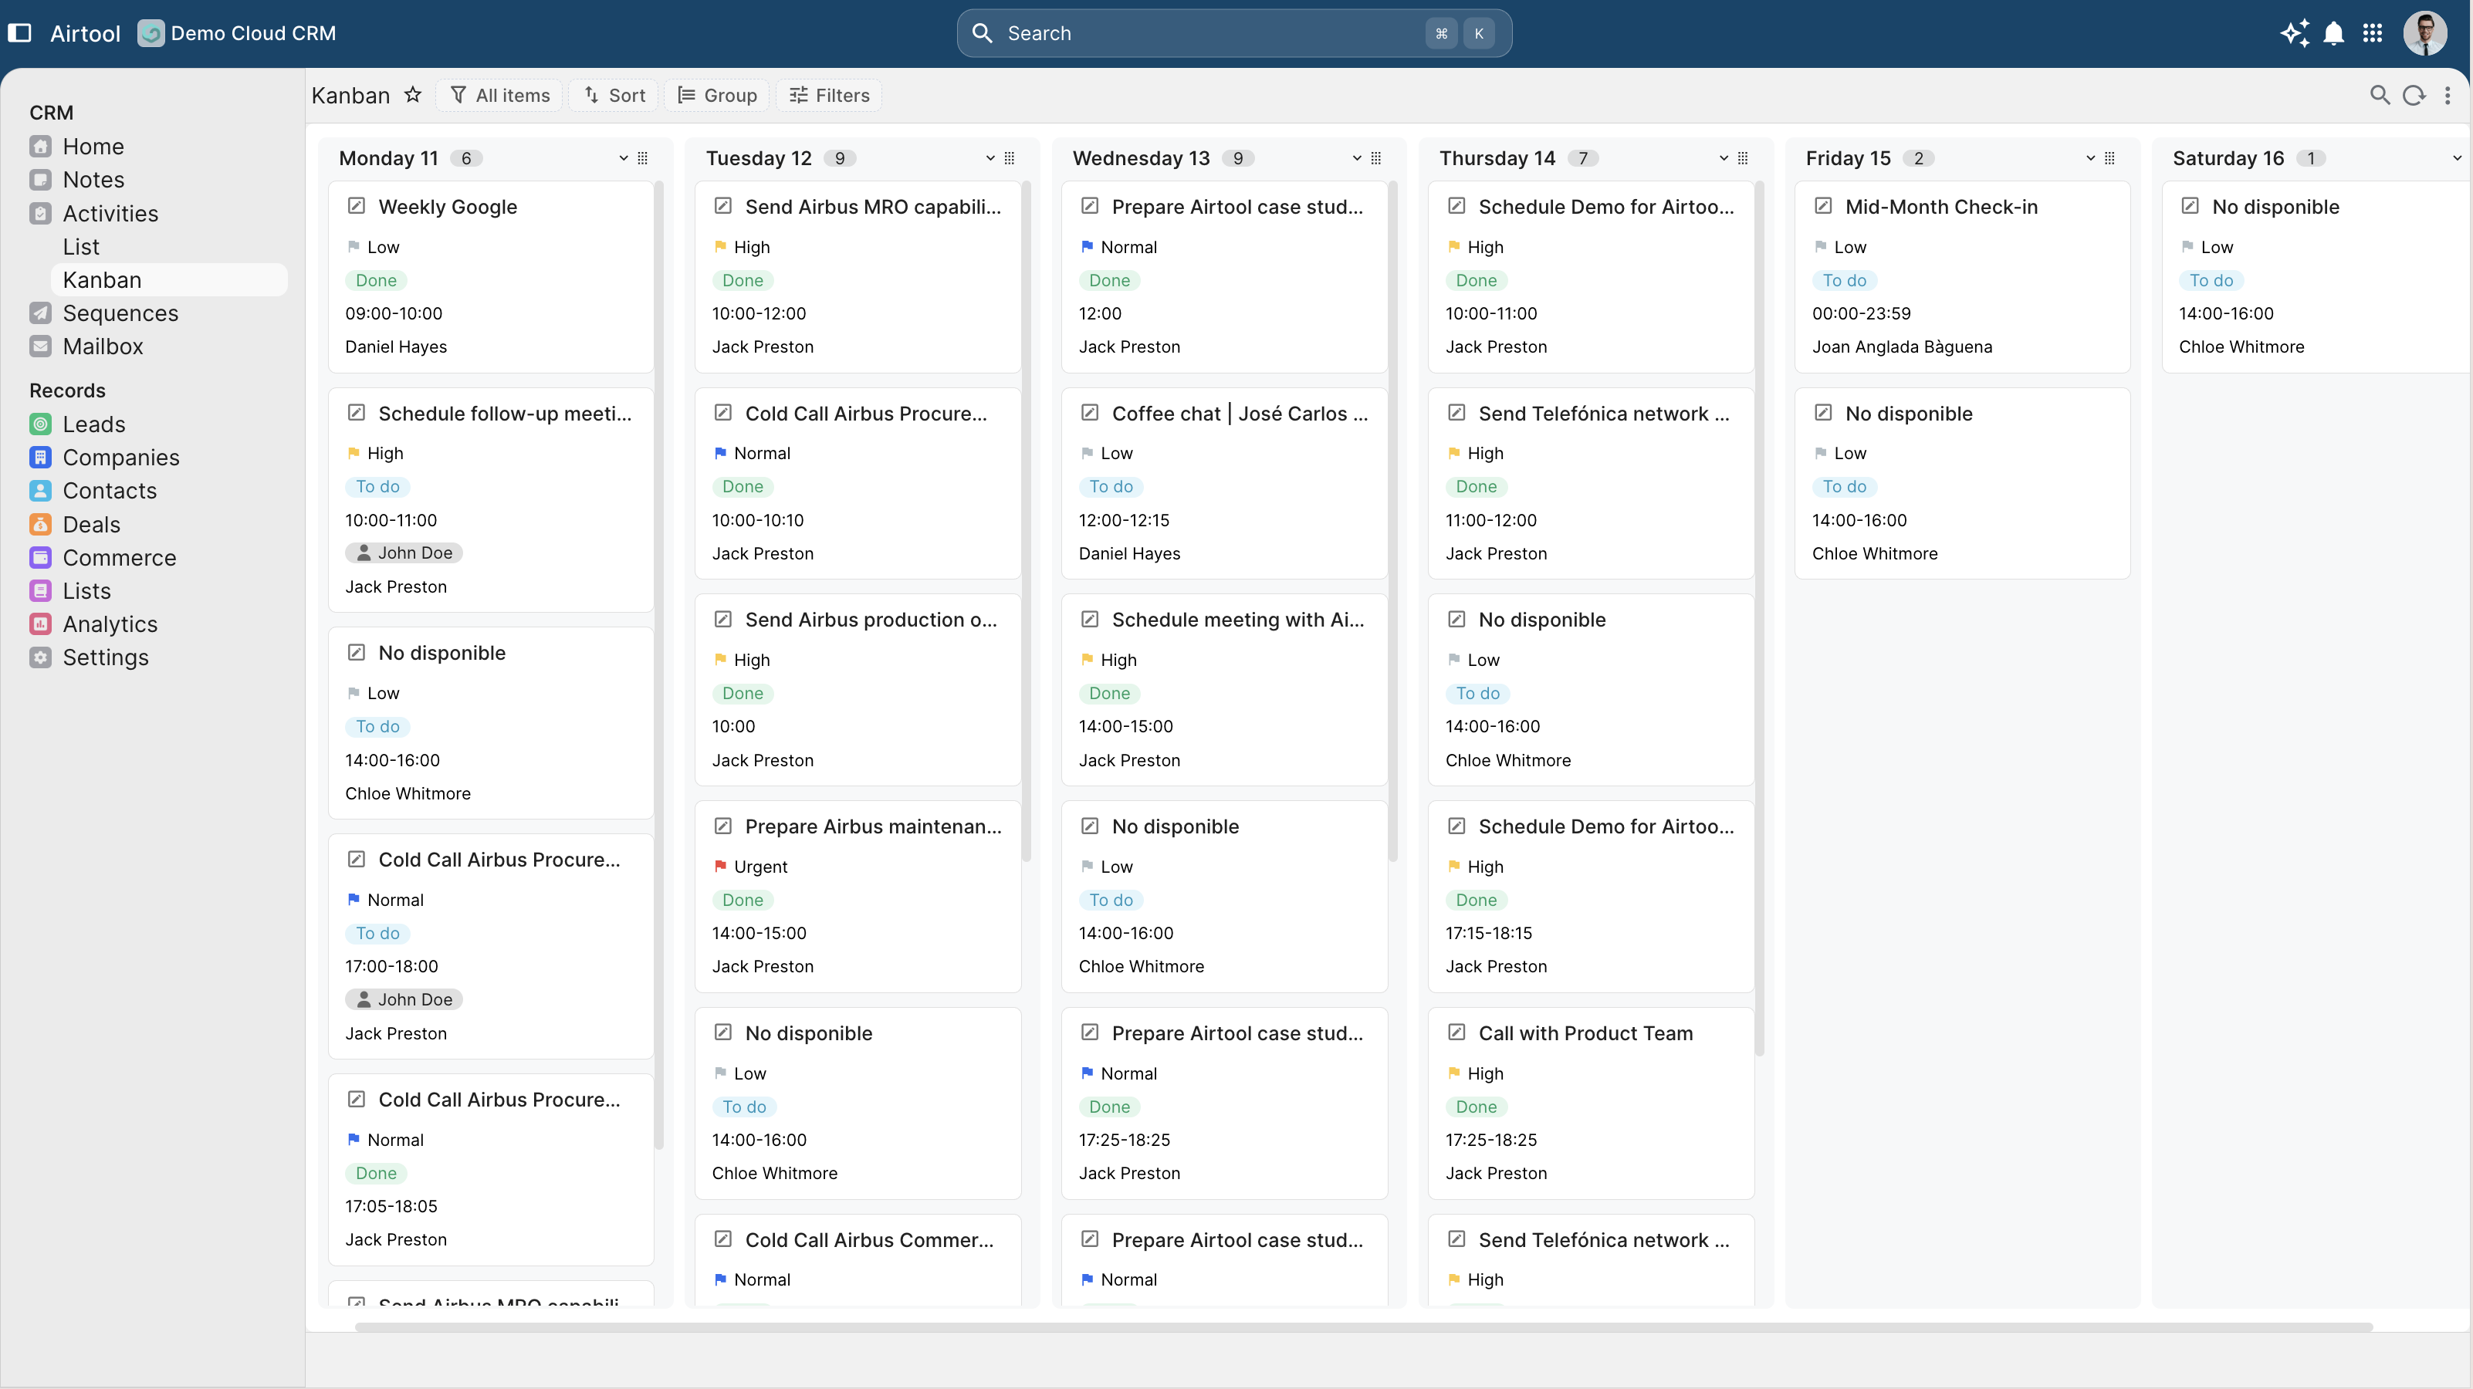2473x1389 pixels.
Task: Click the Leads icon in the sidebar
Action: 40,424
